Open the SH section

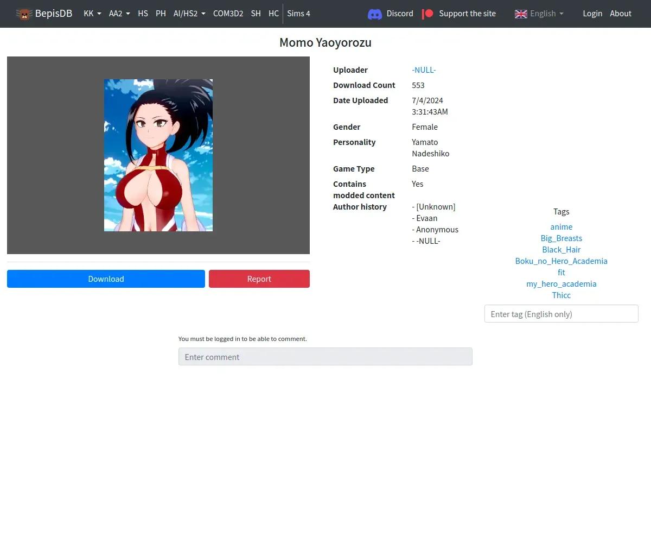[256, 14]
